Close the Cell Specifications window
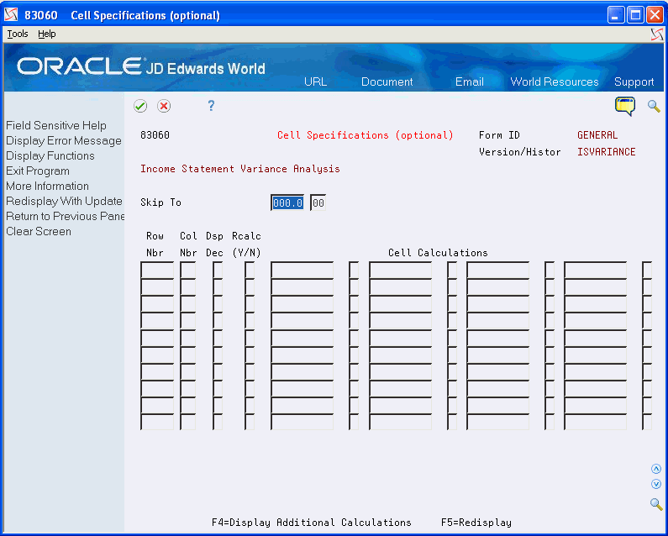The height and width of the screenshot is (536, 668). pos(655,15)
